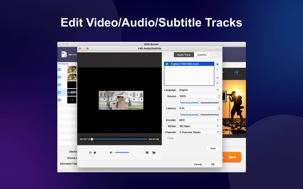Add a new audio track with plus icon
Image resolution: width=303 pixels, height=189 pixels.
(x=217, y=64)
